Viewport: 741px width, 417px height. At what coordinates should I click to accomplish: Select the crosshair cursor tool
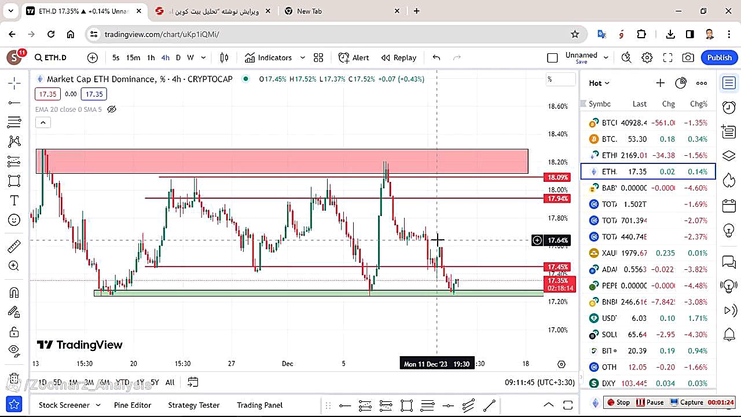tap(14, 83)
